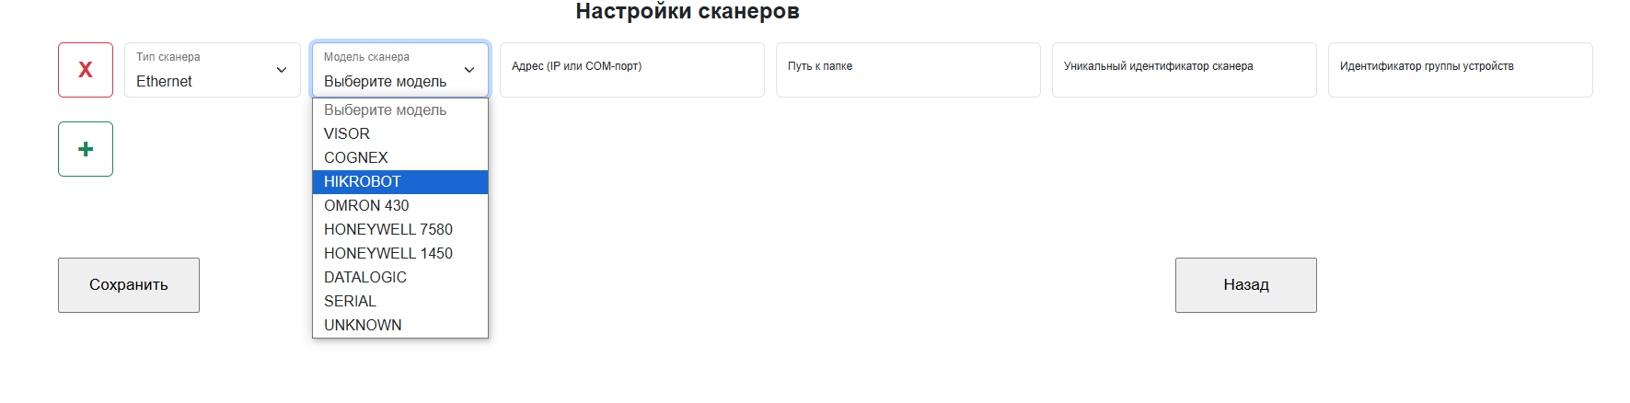Click the Адрес (IP или COM-порт) field
1630x403 pixels.
pyautogui.click(x=631, y=70)
